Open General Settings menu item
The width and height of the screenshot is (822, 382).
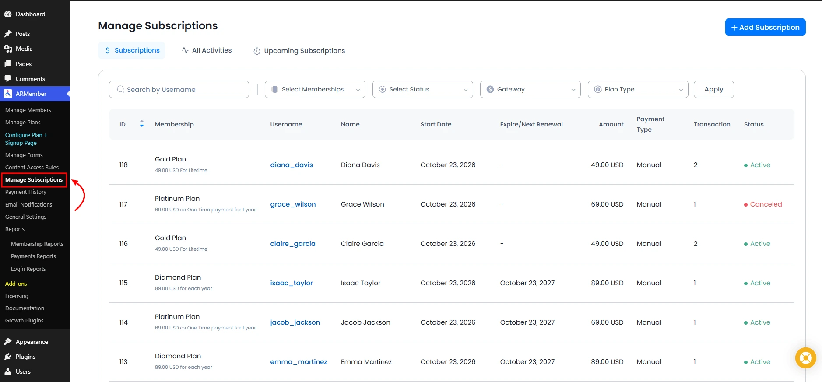tap(26, 217)
